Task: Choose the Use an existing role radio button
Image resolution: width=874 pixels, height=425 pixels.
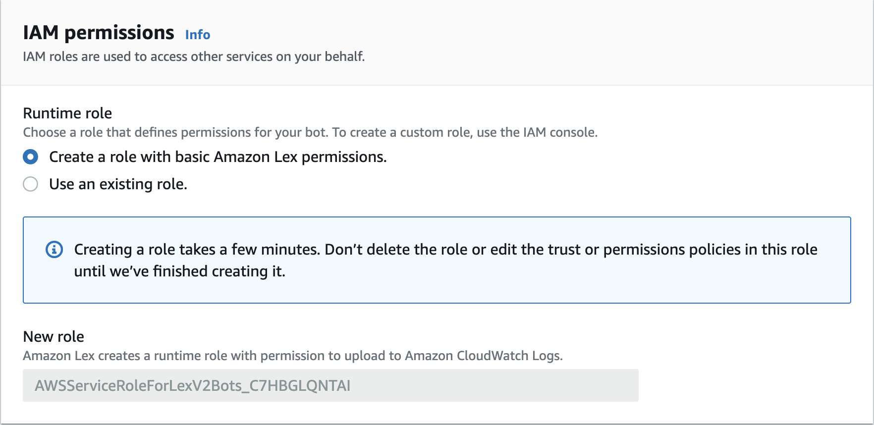Action: 31,184
